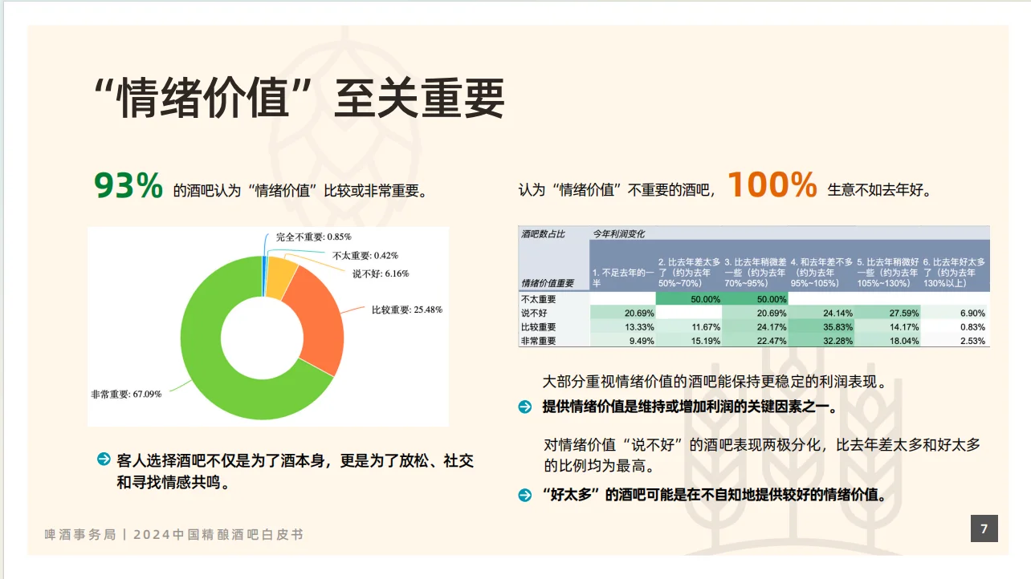Click the sentence "大部分重视情绪价值的酒吧"
This screenshot has height=579, width=1031.
pos(715,382)
